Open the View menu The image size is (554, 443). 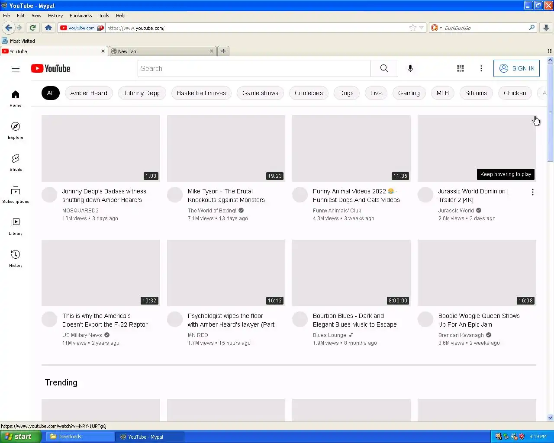point(36,16)
